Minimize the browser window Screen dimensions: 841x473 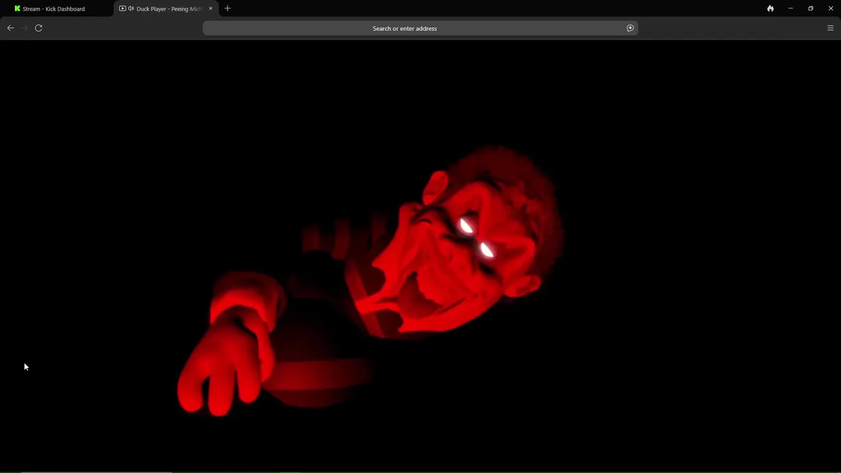click(790, 9)
